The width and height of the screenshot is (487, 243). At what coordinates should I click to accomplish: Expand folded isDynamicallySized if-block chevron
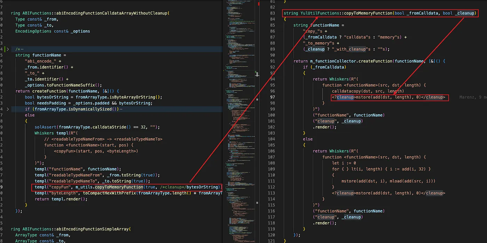8,109
